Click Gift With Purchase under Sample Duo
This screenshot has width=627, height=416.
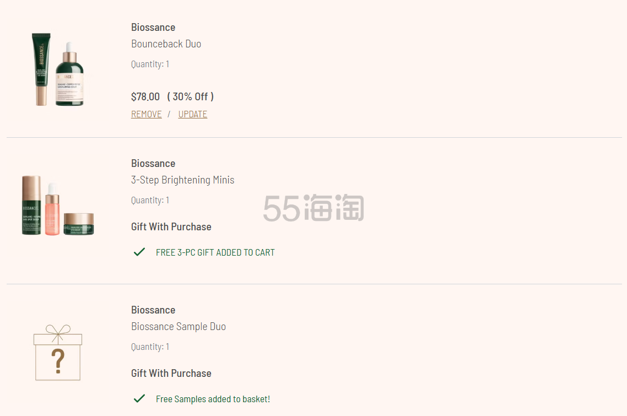171,373
